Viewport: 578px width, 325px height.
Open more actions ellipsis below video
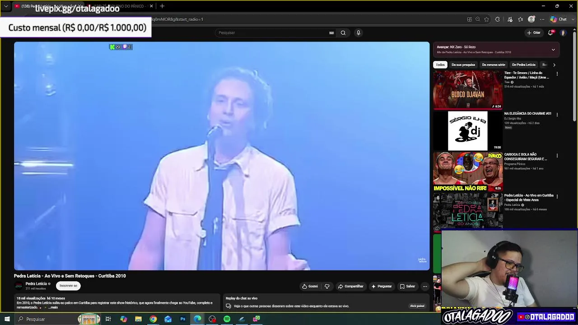coord(425,286)
